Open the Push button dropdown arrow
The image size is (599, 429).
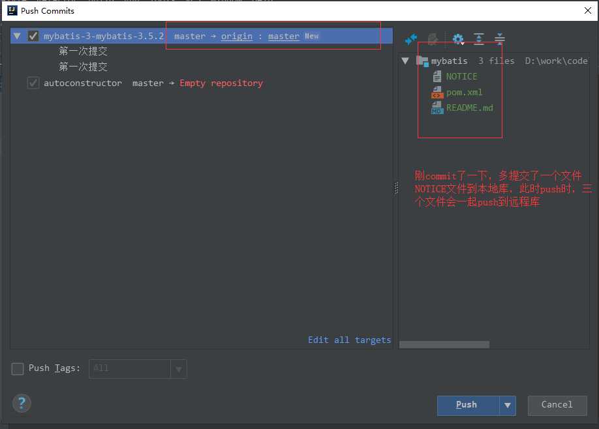[507, 406]
